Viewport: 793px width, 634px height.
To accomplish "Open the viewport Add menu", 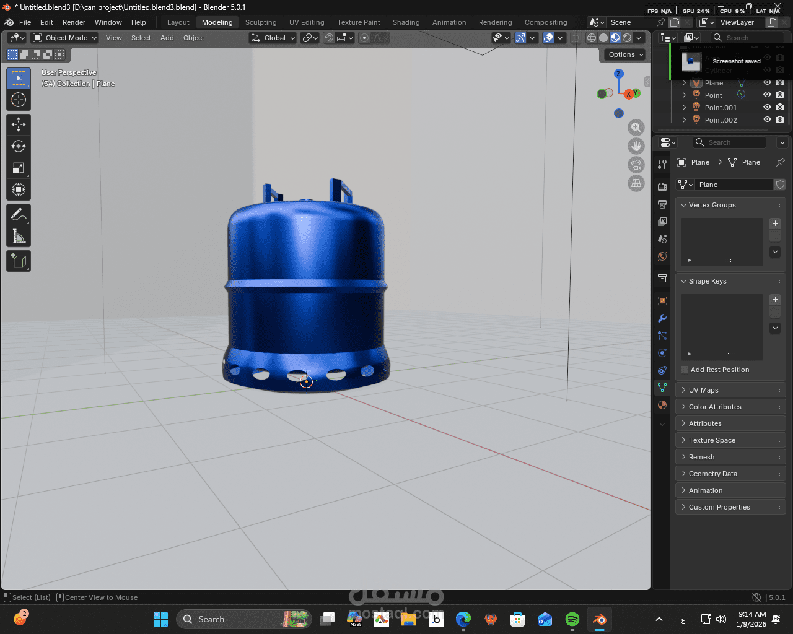I will pyautogui.click(x=167, y=38).
